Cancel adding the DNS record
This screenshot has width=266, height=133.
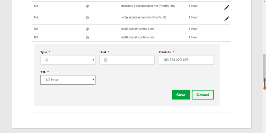coord(203,95)
